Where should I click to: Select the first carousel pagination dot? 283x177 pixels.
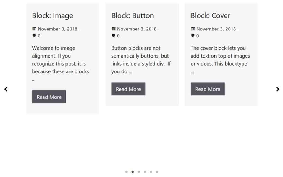[127, 171]
